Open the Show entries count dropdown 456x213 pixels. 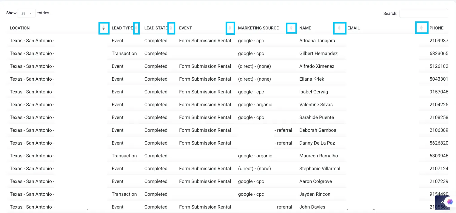(x=27, y=13)
